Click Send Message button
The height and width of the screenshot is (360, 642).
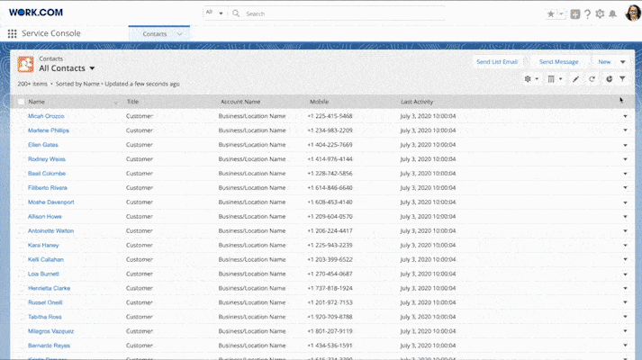[x=558, y=62]
